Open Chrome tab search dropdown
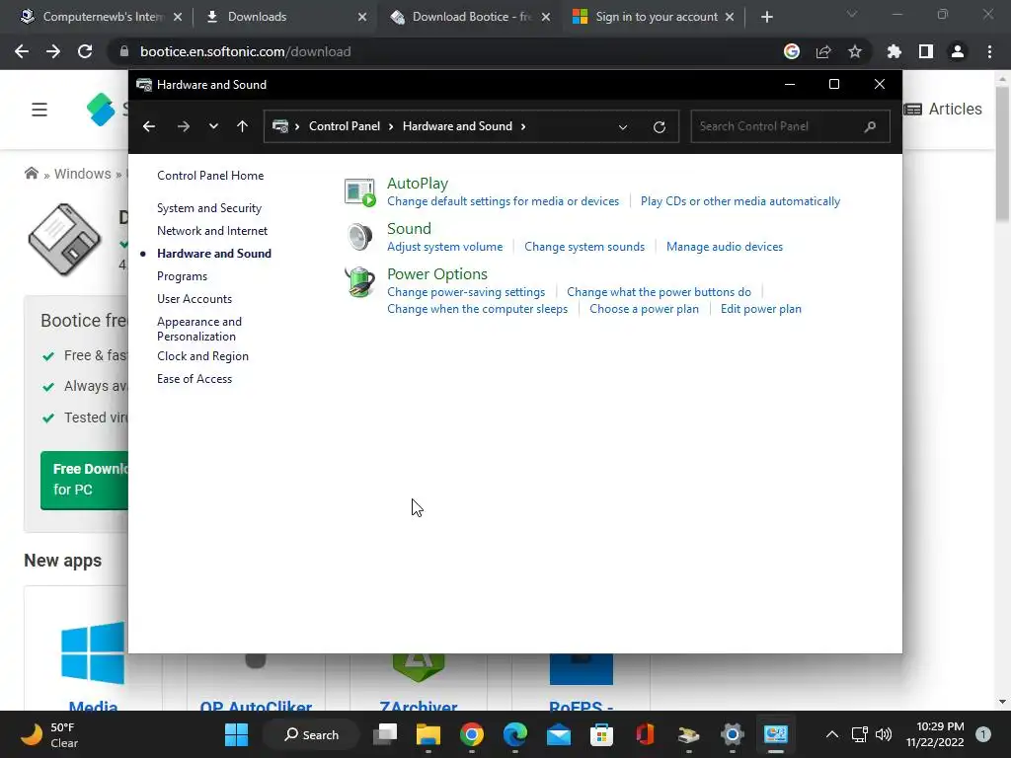The image size is (1011, 758). click(852, 14)
